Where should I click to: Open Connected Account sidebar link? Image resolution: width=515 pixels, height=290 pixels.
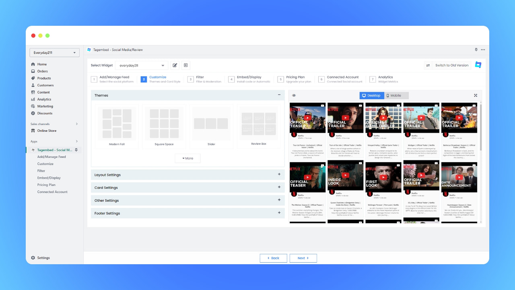53,192
